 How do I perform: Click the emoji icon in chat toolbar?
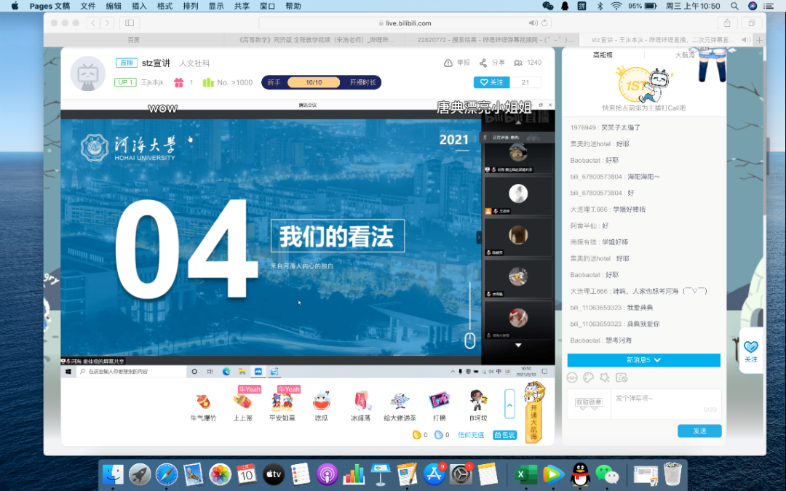[x=572, y=377]
